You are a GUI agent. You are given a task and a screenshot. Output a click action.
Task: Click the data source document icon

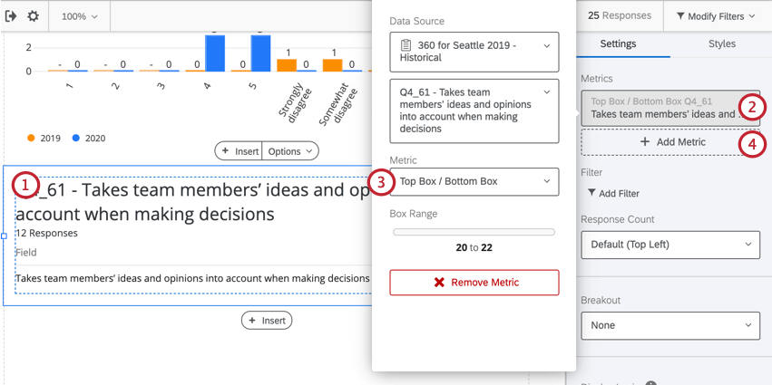pos(406,45)
